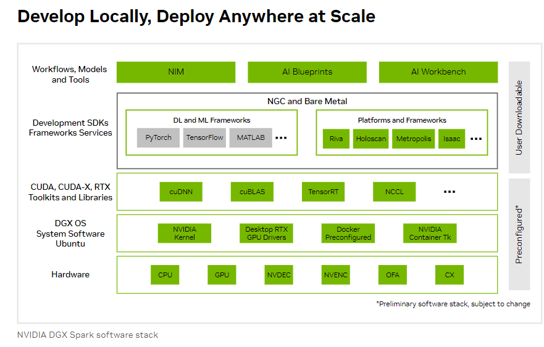Select the cuDNN library box
The width and height of the screenshot is (544, 347).
click(x=181, y=192)
